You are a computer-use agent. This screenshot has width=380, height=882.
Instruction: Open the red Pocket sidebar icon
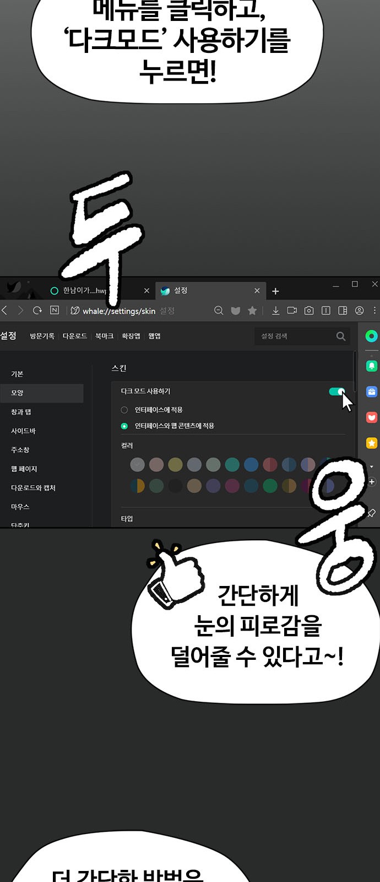point(372,417)
